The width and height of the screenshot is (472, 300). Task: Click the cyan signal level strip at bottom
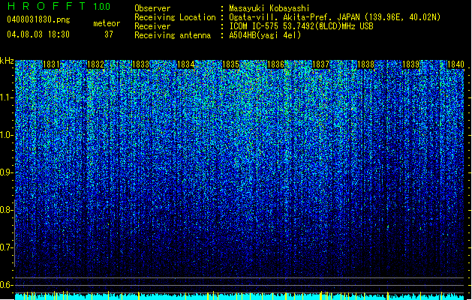pos(239,296)
